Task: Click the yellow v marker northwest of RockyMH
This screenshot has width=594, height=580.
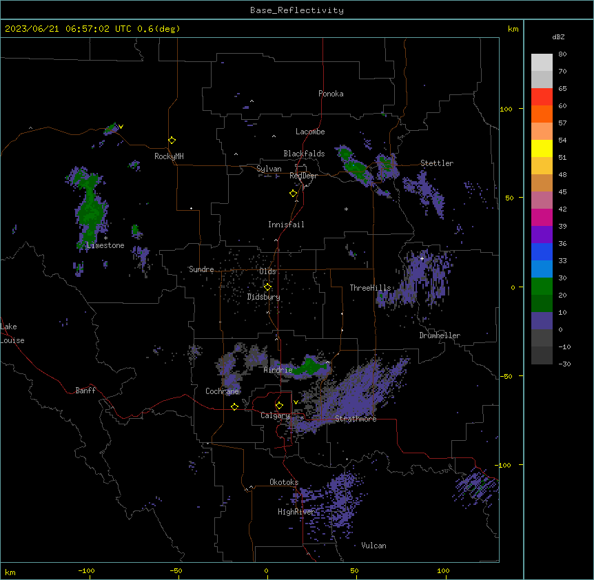Action: 121,127
